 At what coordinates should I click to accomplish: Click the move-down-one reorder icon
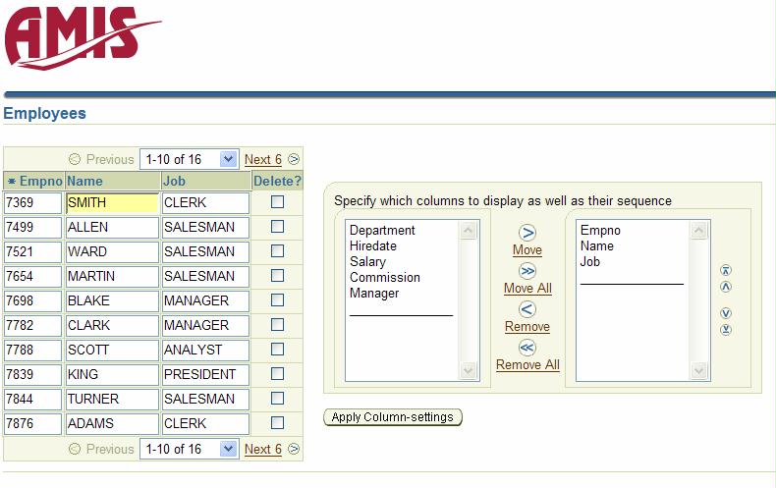[x=726, y=313]
